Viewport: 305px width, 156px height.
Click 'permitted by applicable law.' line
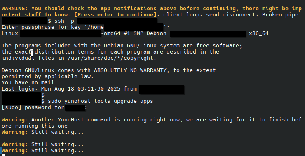point(48,77)
